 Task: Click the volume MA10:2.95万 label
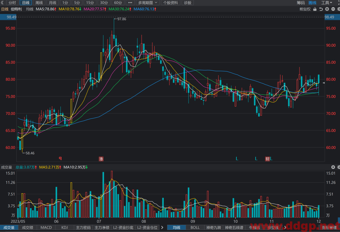(75, 167)
